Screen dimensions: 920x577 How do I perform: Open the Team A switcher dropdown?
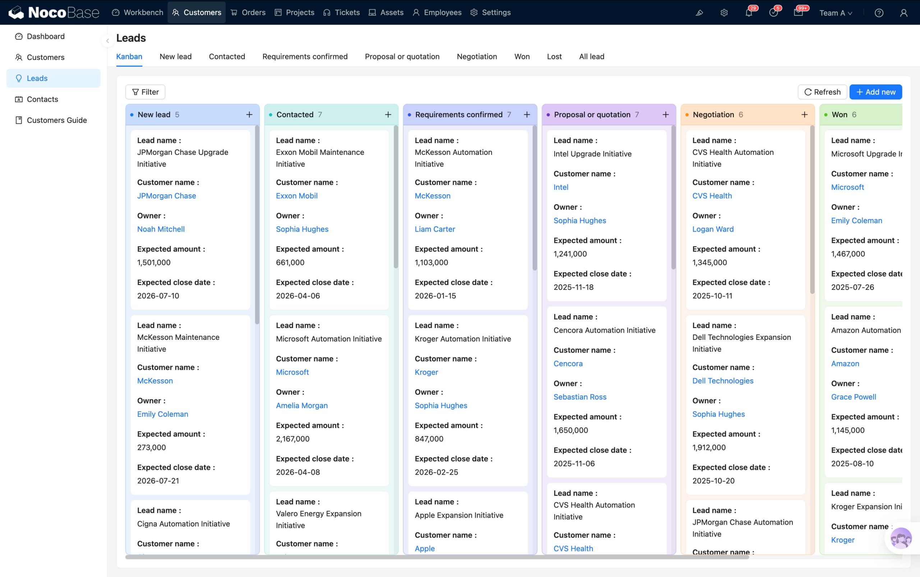[x=836, y=13]
